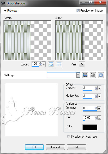Toggle the Preview on Image checkbox
The width and height of the screenshot is (108, 154).
click(78, 10)
